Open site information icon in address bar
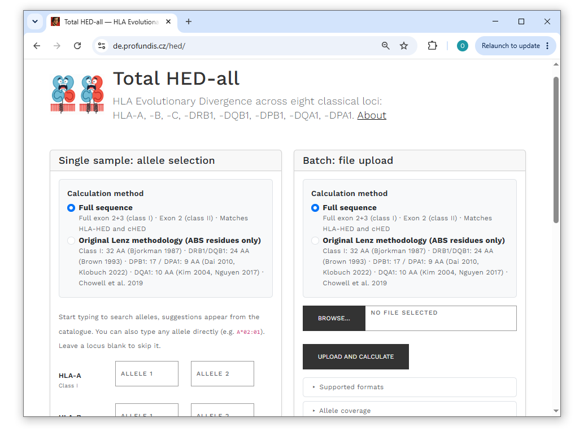 (x=102, y=46)
